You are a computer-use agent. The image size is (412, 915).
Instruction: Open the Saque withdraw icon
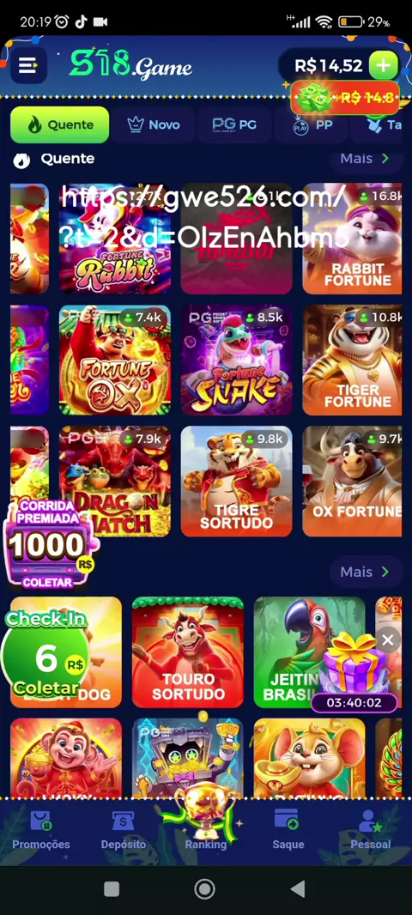[288, 828]
